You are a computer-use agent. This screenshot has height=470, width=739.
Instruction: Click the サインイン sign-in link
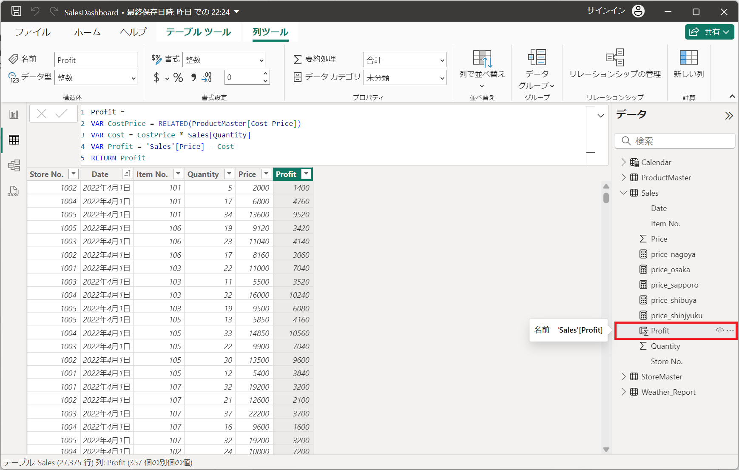pyautogui.click(x=606, y=11)
